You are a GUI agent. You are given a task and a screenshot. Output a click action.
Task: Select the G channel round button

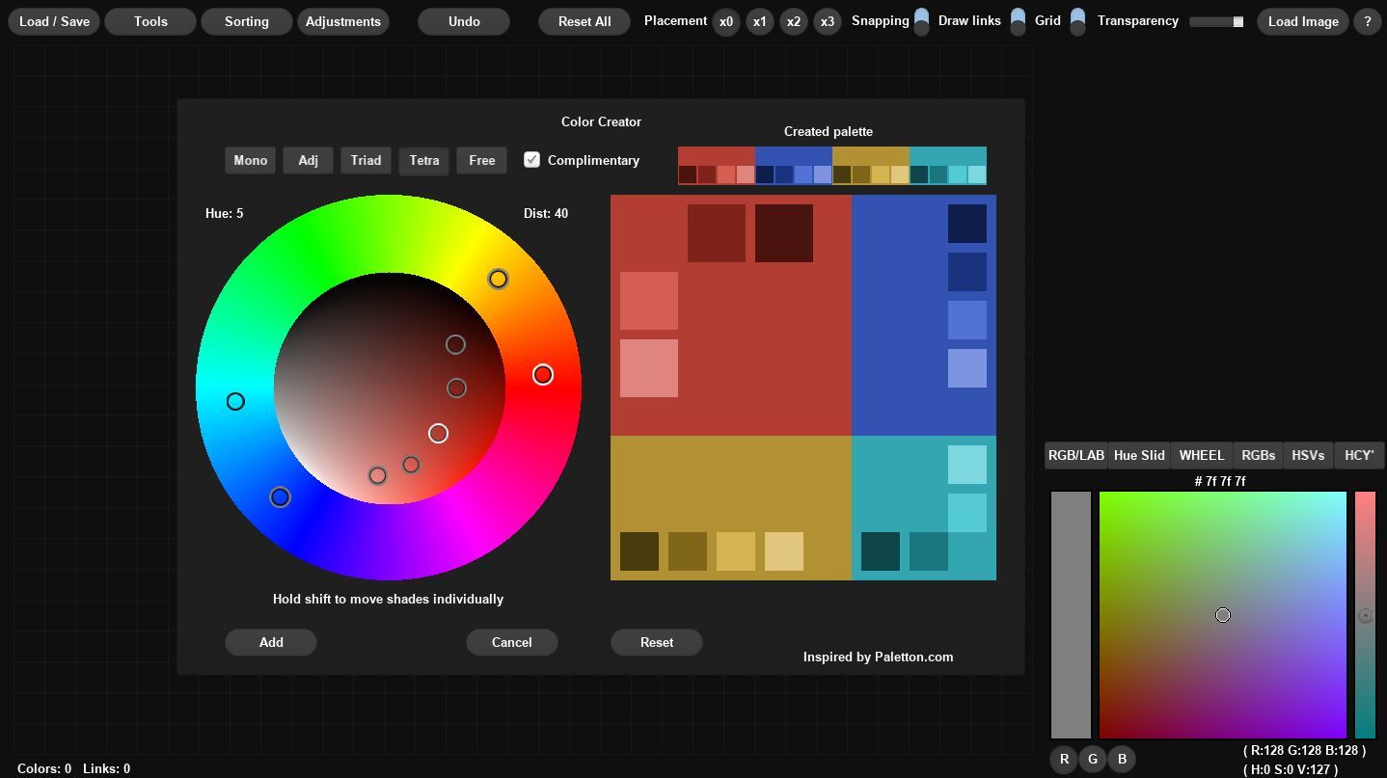1093,759
